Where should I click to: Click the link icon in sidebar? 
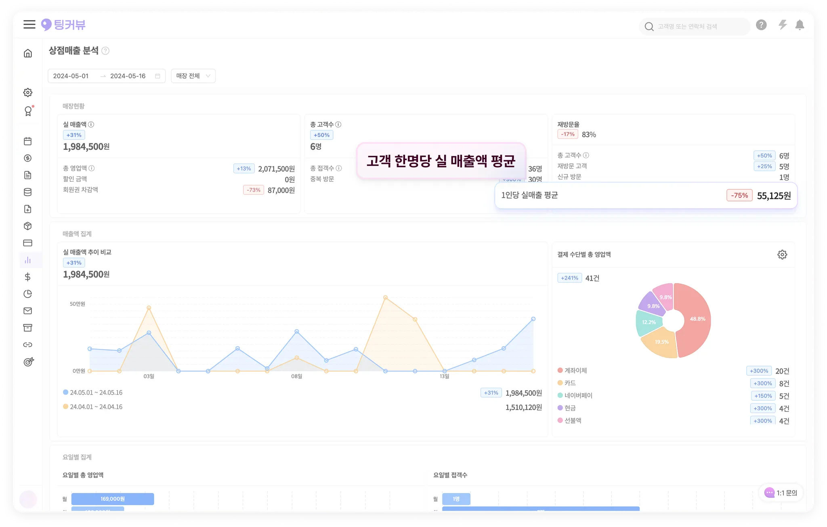click(28, 345)
